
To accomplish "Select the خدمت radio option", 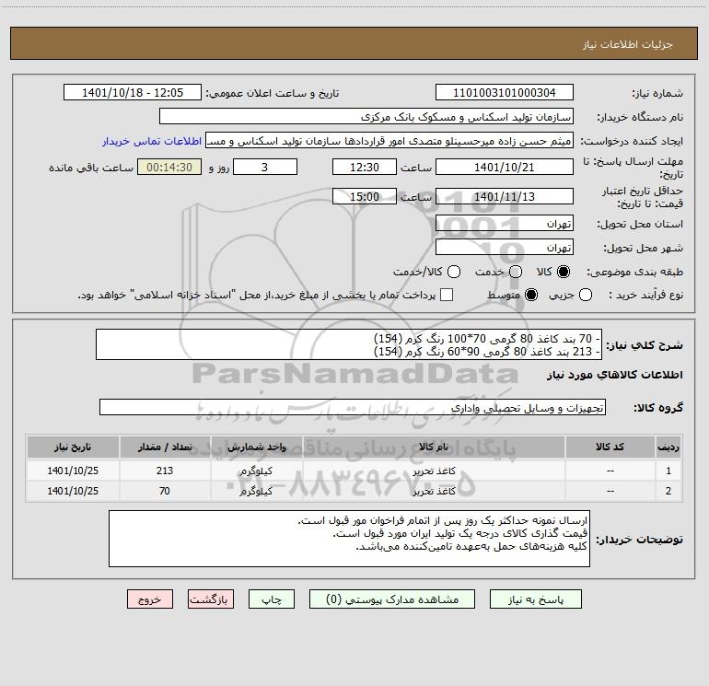I will click(x=516, y=272).
